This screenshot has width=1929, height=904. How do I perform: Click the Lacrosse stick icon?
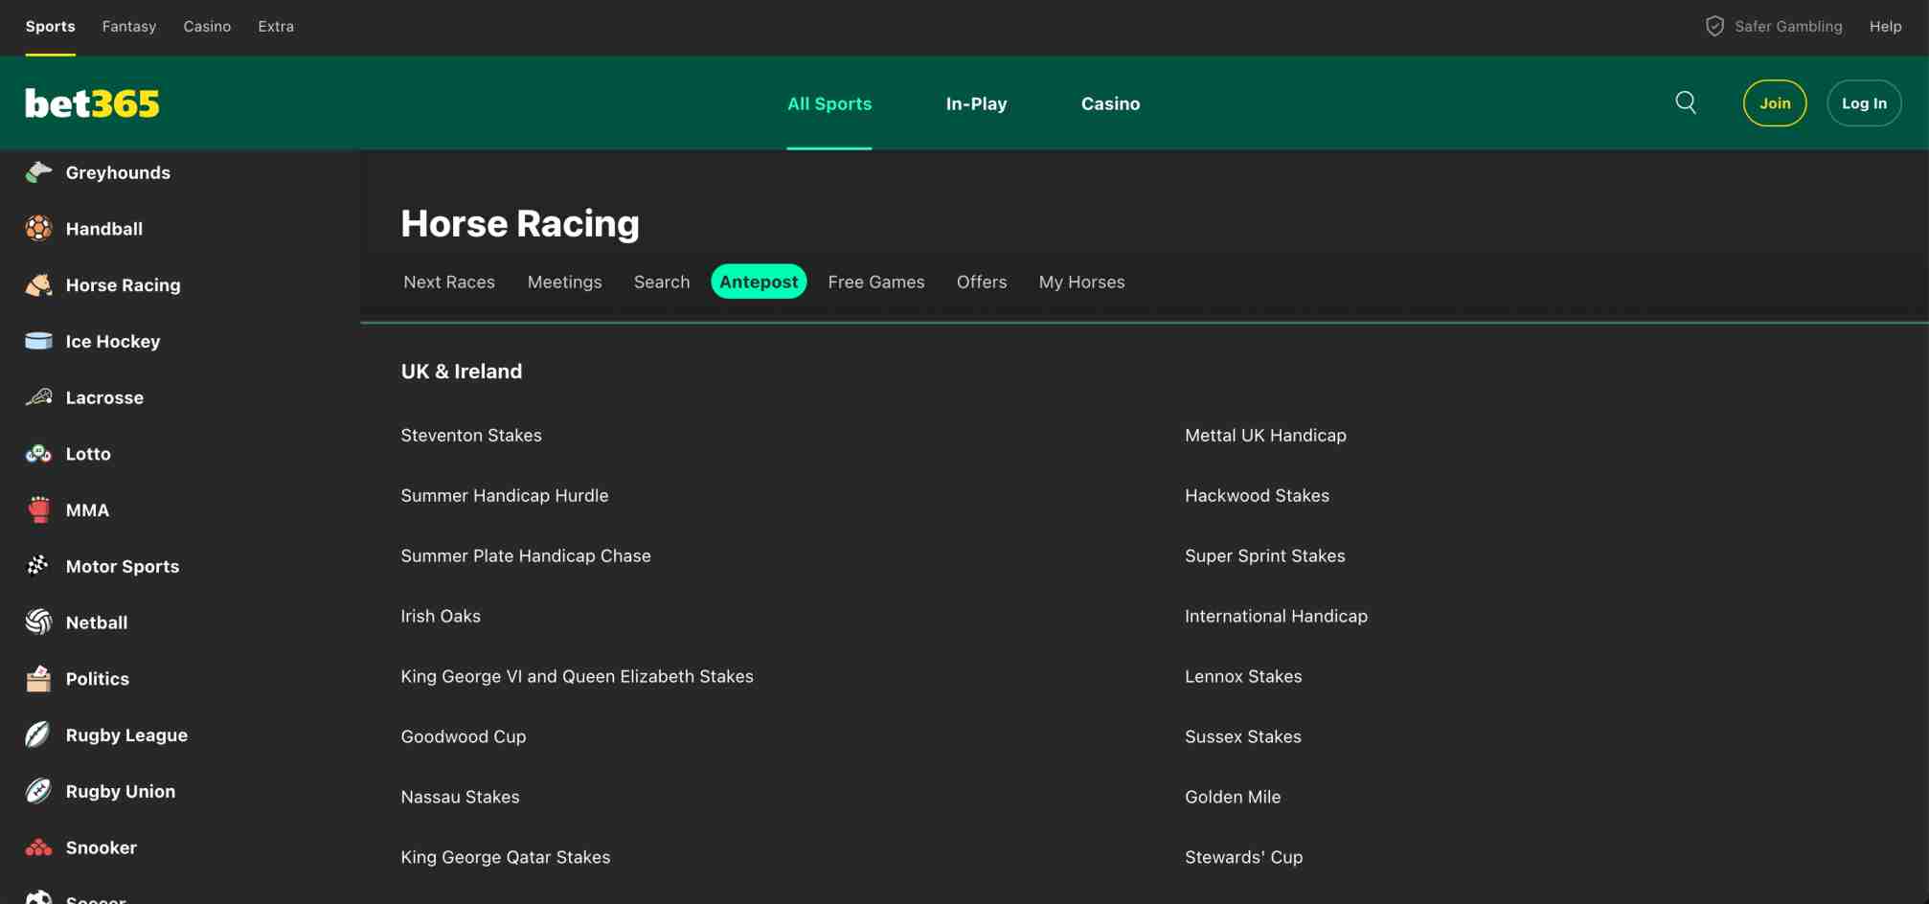38,397
